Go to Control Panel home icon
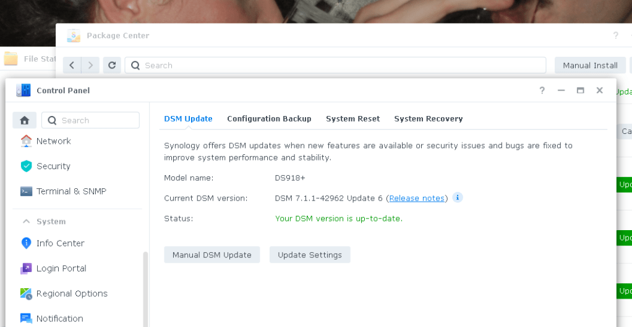The width and height of the screenshot is (632, 327). tap(25, 120)
